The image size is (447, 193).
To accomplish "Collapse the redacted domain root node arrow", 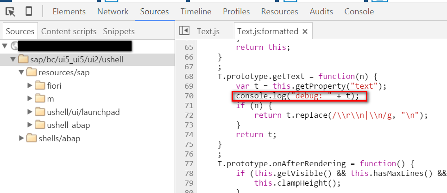I will click(5, 46).
